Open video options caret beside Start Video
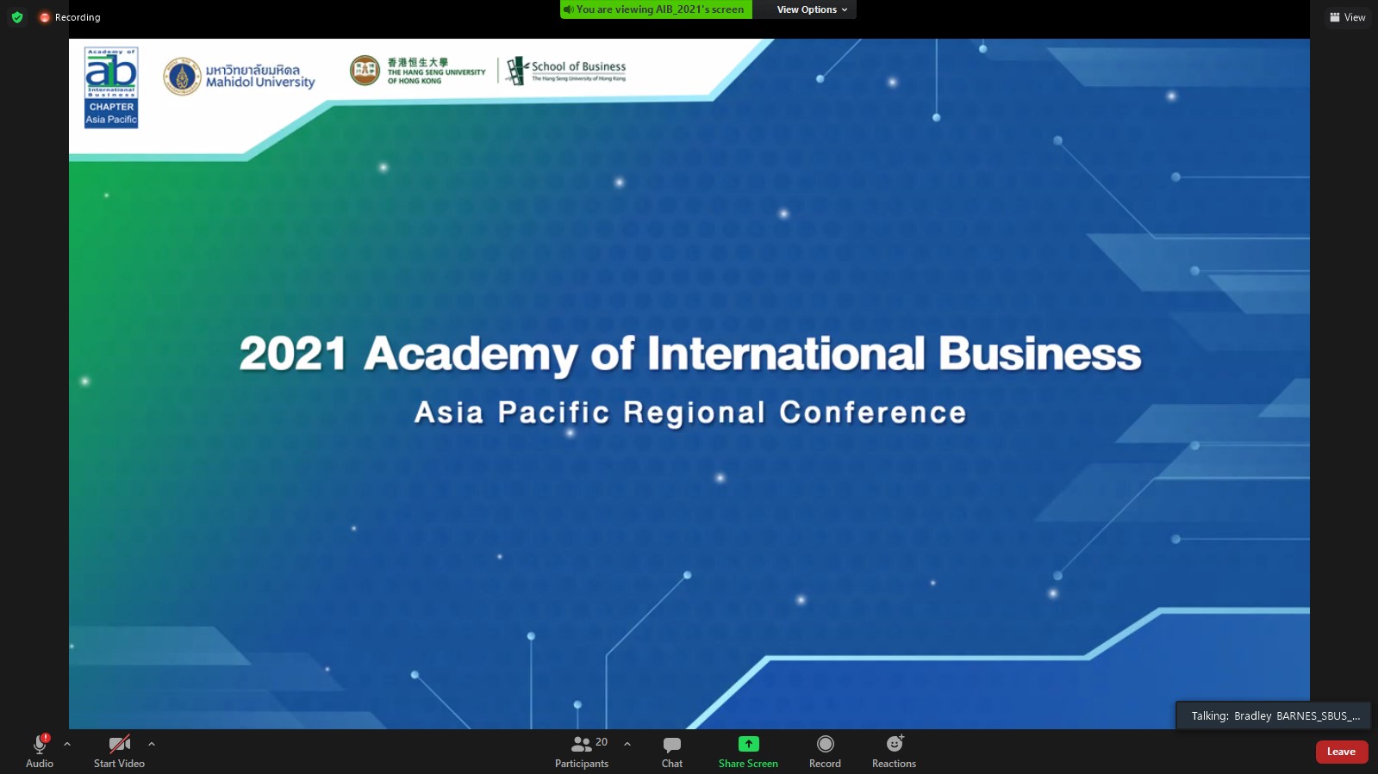The height and width of the screenshot is (774, 1378). [152, 744]
